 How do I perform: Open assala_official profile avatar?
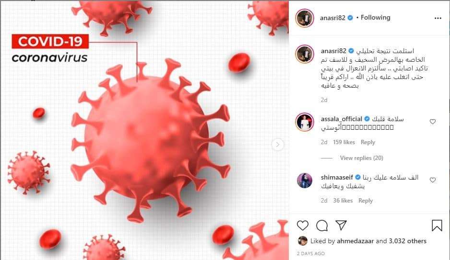click(x=305, y=122)
